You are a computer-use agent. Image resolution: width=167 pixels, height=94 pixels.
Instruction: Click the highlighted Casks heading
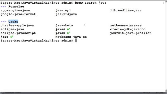pos(13,22)
